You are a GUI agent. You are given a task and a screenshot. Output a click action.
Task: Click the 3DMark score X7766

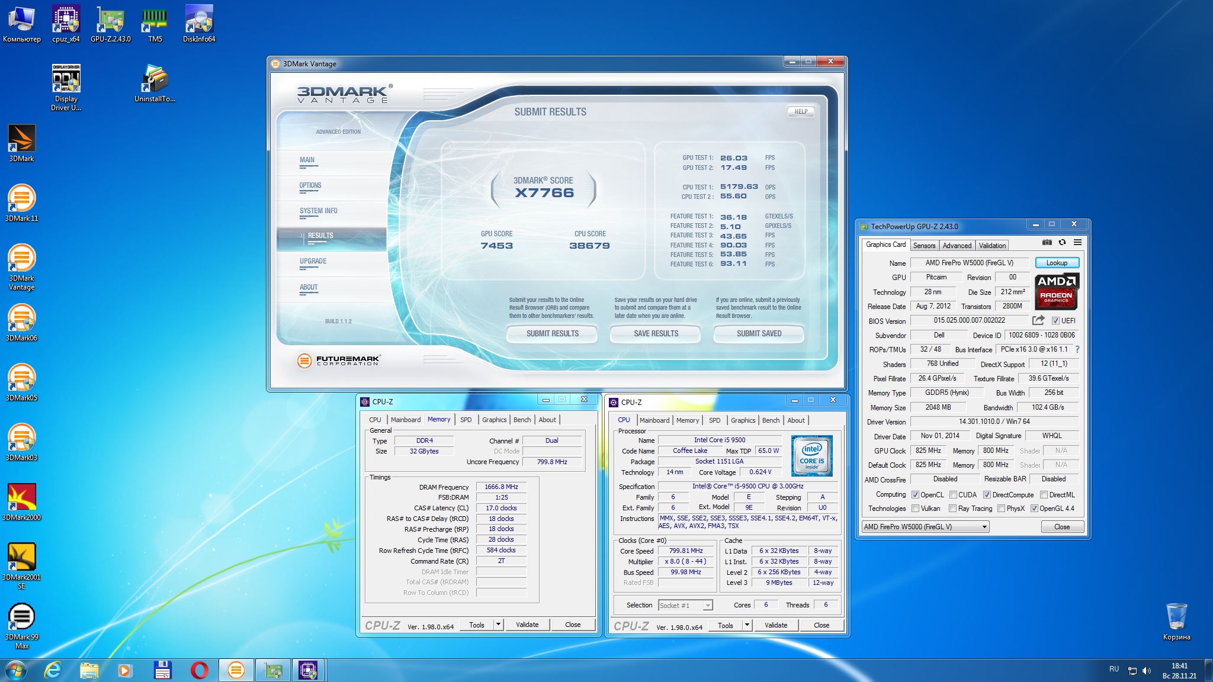point(544,192)
